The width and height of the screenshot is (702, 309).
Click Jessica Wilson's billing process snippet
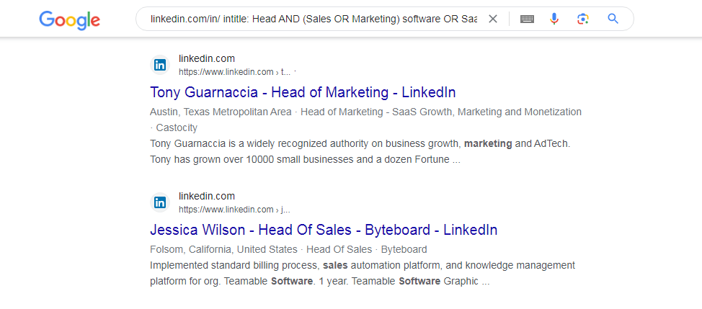click(363, 274)
